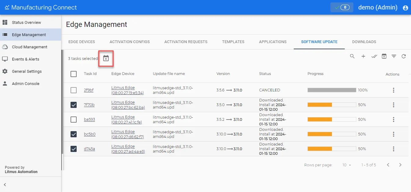This screenshot has height=192, width=411.
Task: Click the General Settings gear icon
Action: [x=5, y=71]
